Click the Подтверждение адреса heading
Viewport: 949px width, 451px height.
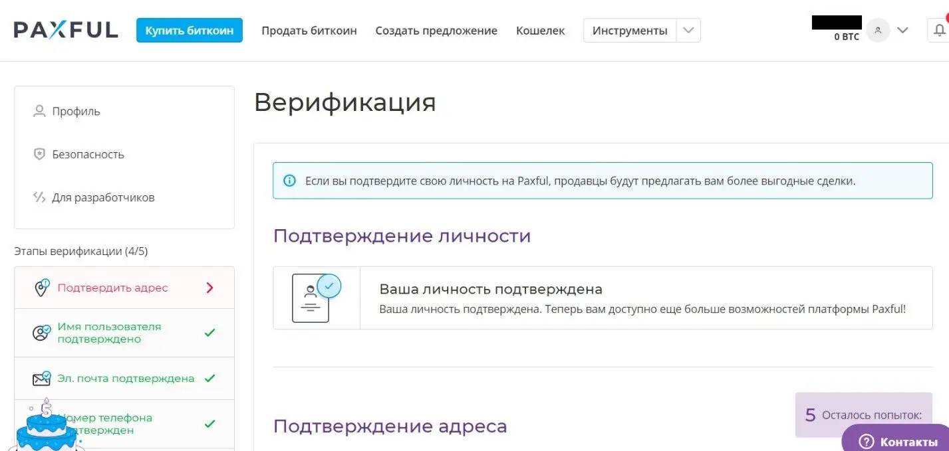pyautogui.click(x=390, y=426)
